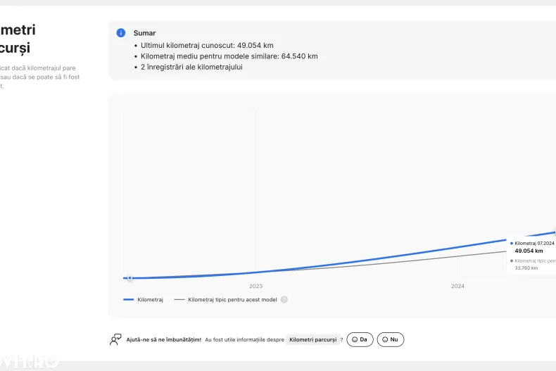Click the Ajută-ne să ne îmbunătățim text
The image size is (556, 371).
pos(164,339)
